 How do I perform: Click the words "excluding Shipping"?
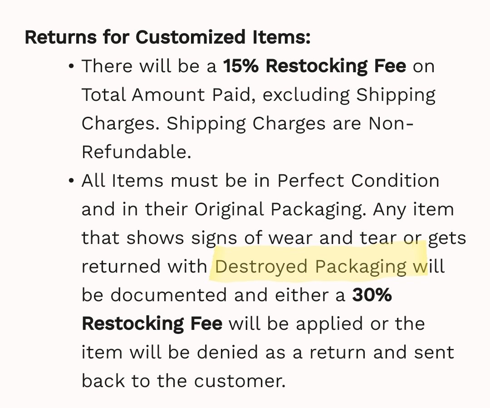pos(349,95)
